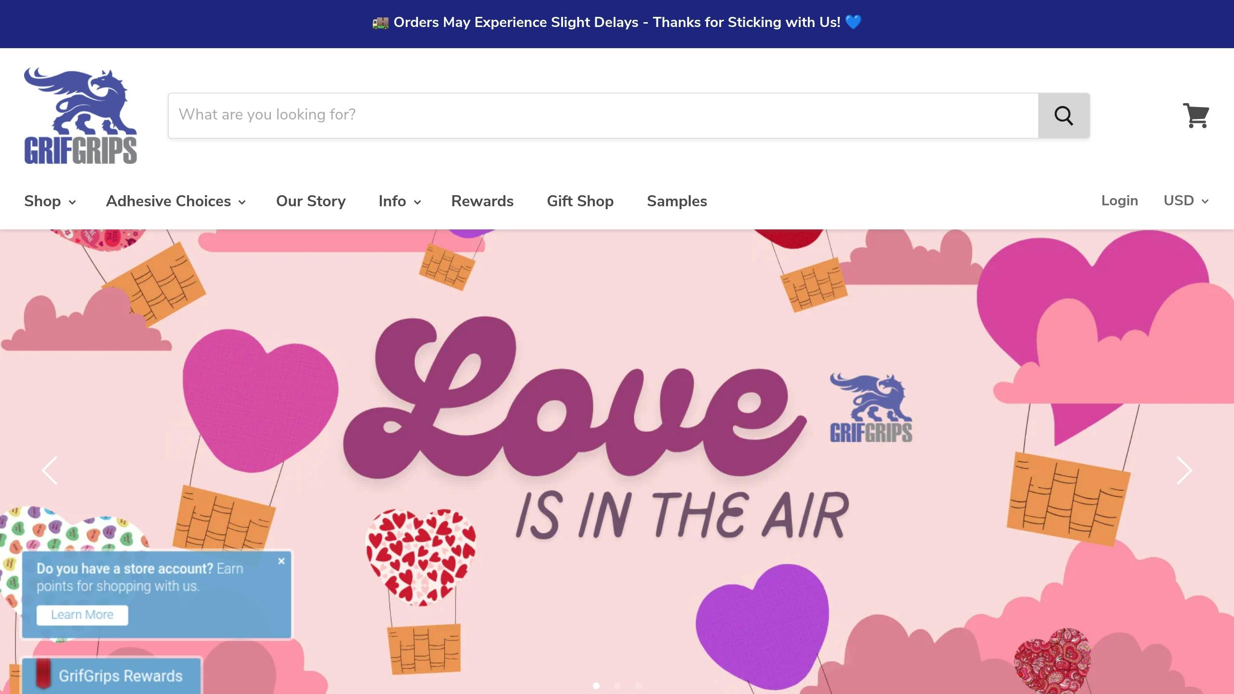Image resolution: width=1234 pixels, height=694 pixels.
Task: Open the Samples page
Action: tap(677, 201)
